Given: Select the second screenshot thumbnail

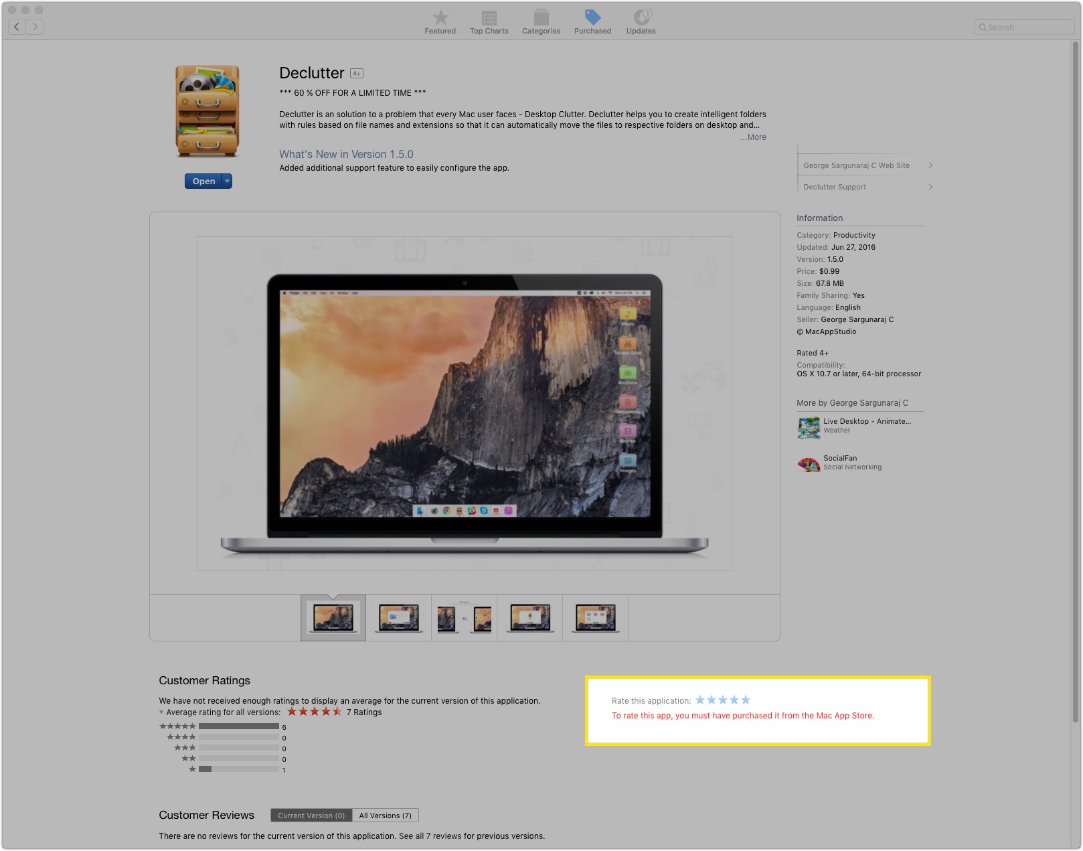Looking at the screenshot, I should tap(399, 617).
